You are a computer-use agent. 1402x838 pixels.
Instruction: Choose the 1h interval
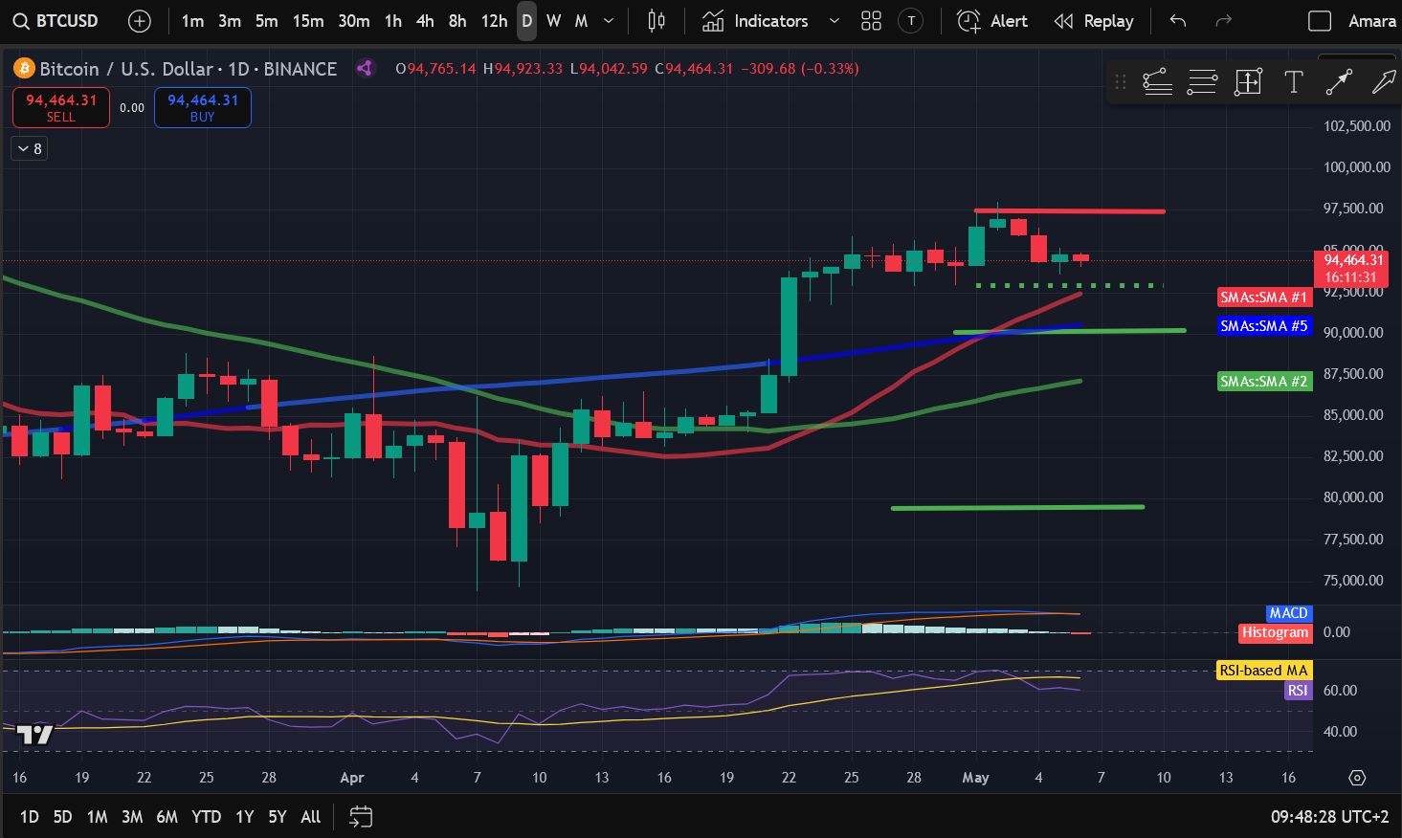point(393,21)
